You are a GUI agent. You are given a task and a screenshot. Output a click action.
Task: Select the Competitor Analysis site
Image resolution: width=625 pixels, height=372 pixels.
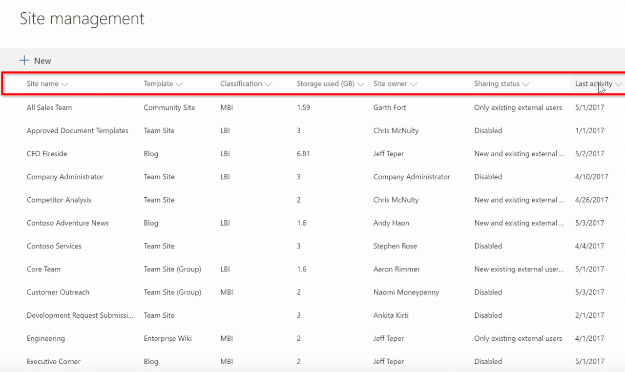coord(59,200)
